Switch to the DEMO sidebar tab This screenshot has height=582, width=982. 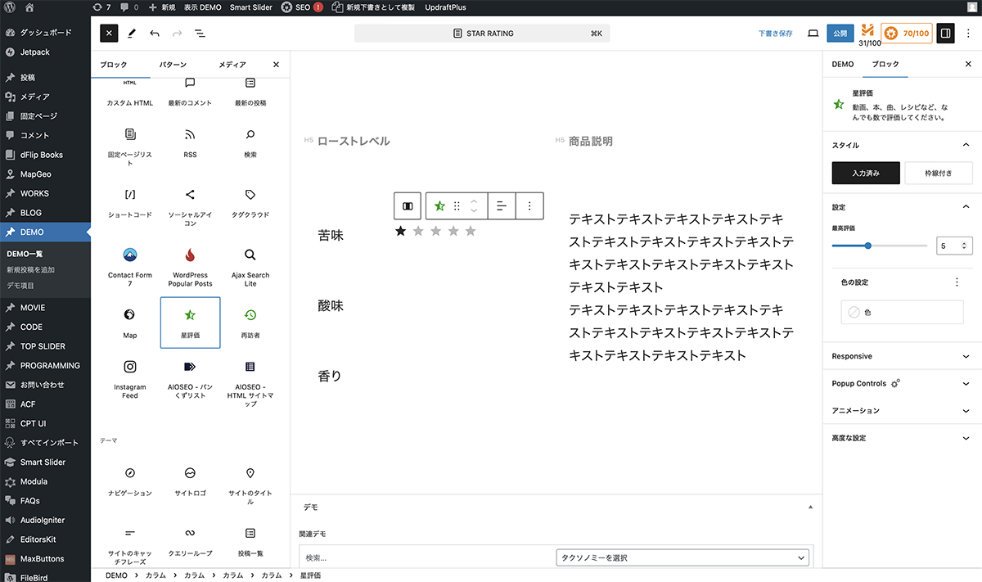[x=843, y=64]
